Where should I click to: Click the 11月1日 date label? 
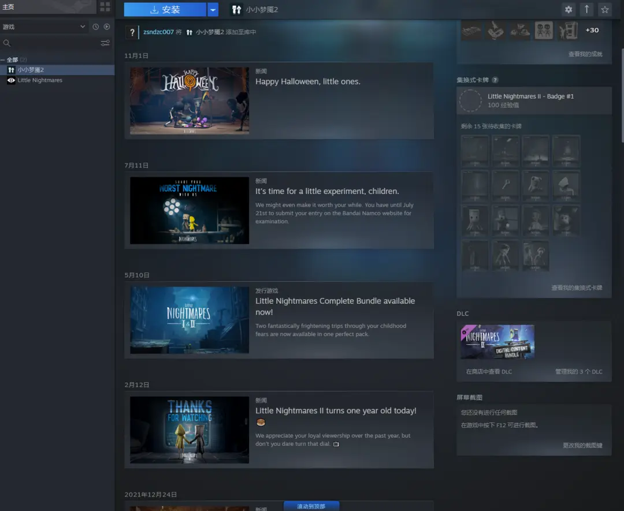pyautogui.click(x=136, y=55)
